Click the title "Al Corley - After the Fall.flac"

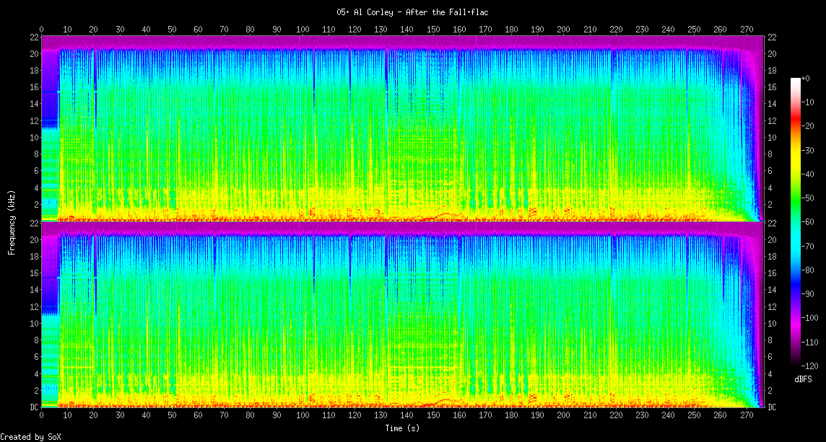(x=412, y=12)
